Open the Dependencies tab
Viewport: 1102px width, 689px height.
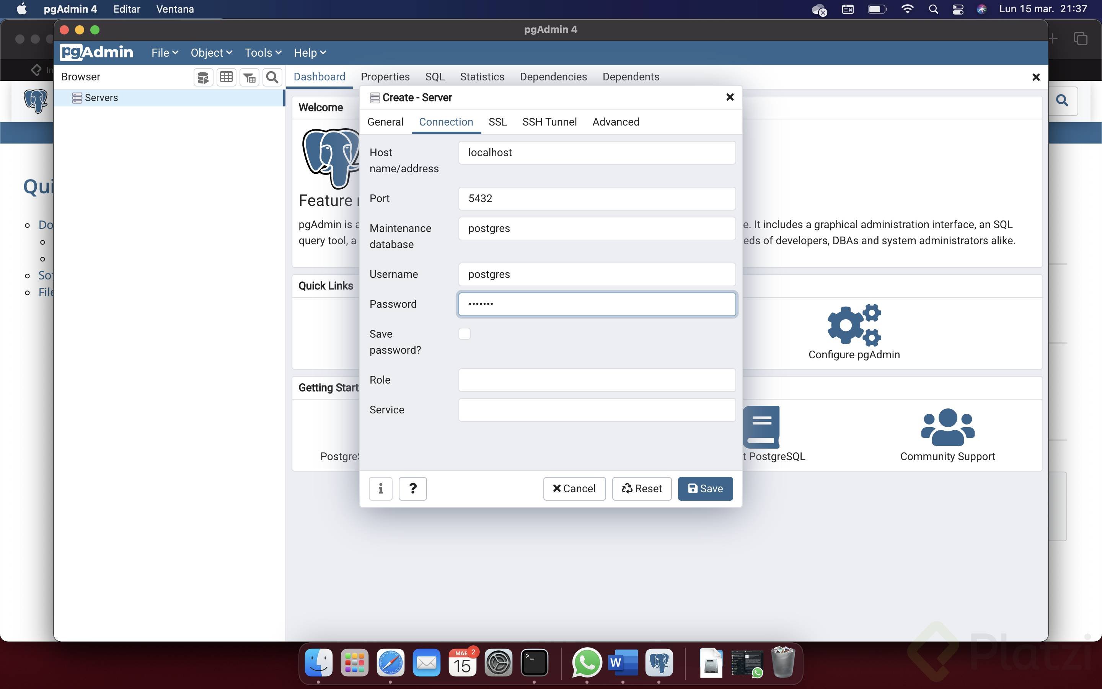tap(553, 77)
